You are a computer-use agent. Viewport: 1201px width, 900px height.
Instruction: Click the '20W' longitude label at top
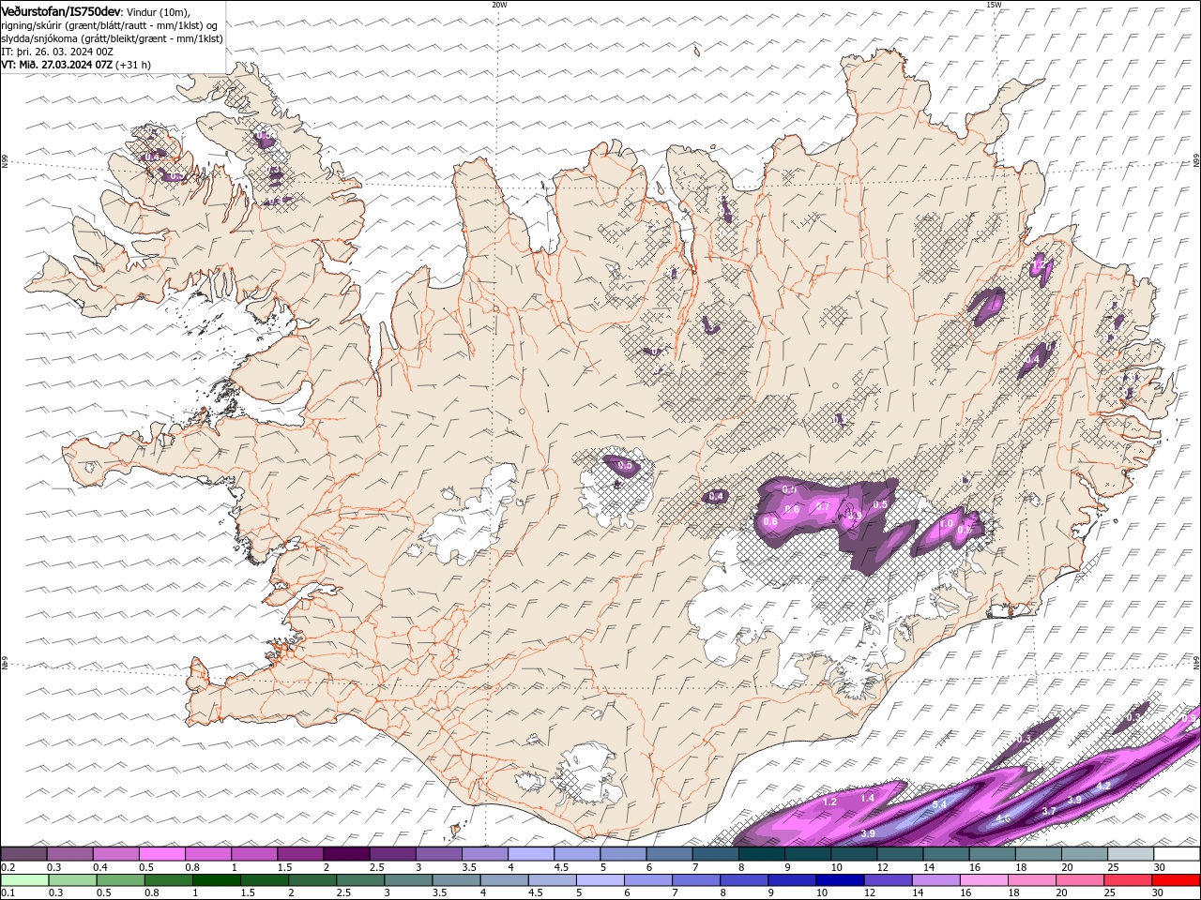499,5
